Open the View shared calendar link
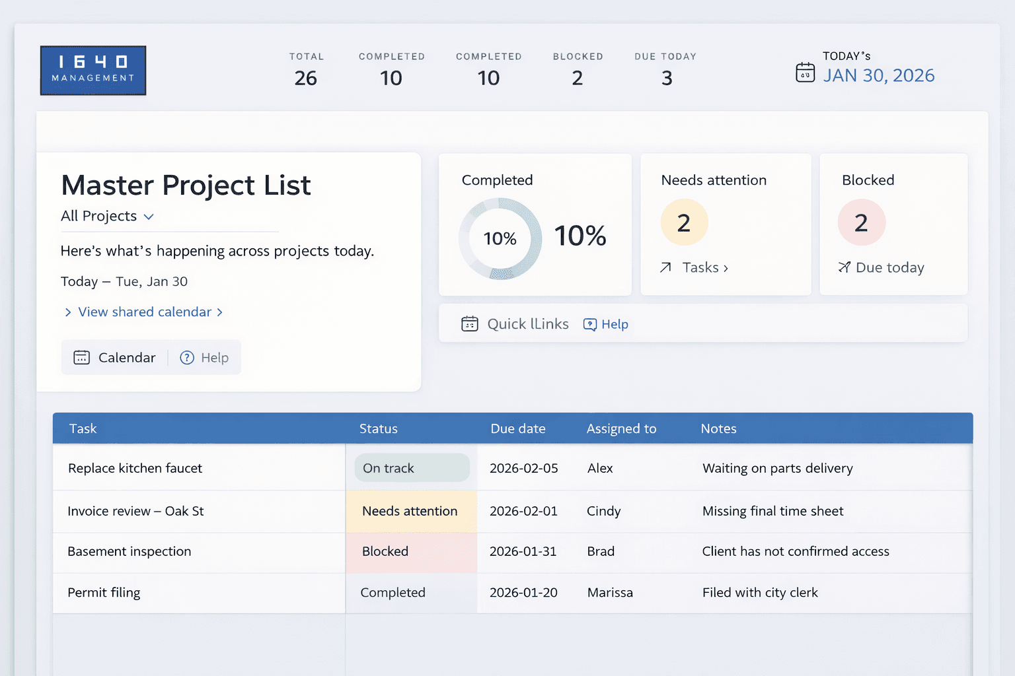 [x=145, y=312]
